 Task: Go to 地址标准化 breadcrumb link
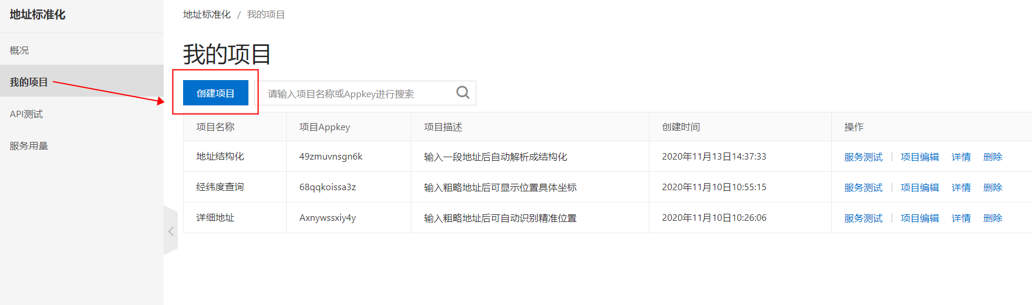[207, 14]
